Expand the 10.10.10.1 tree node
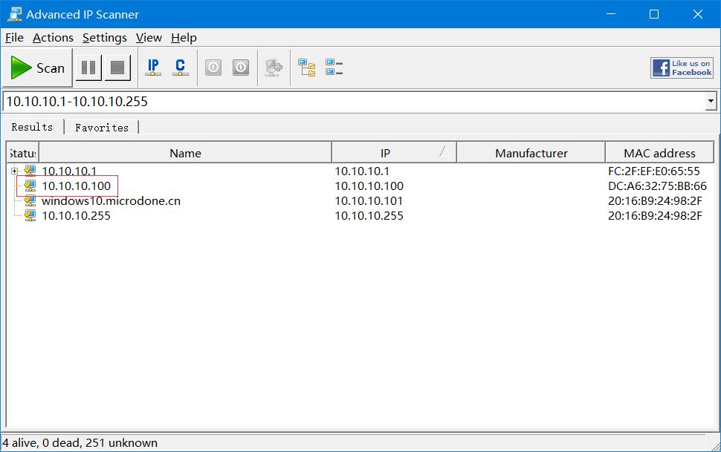Viewport: 721px width, 452px height. point(14,171)
